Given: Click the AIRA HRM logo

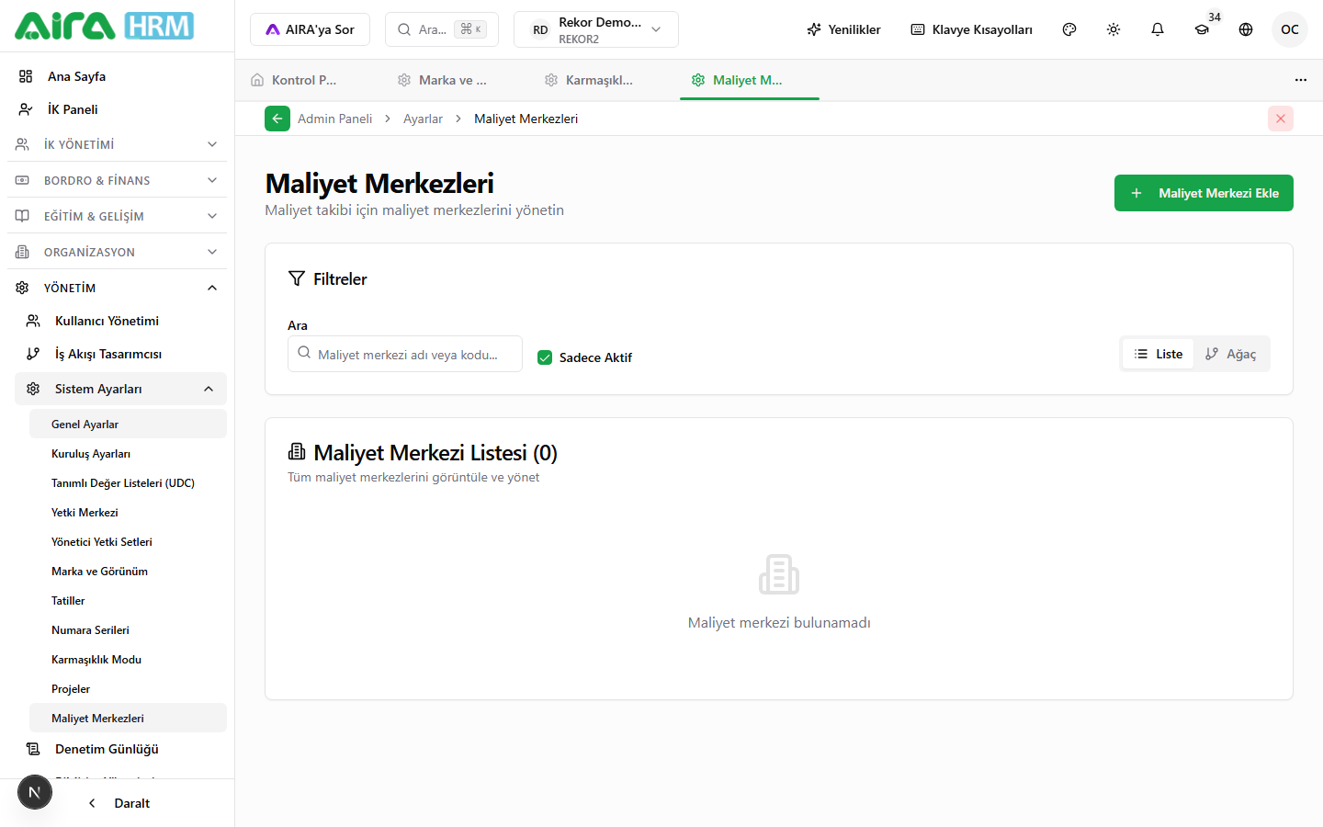Looking at the screenshot, I should click(x=104, y=26).
